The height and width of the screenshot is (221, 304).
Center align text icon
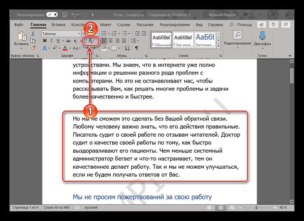point(111,41)
